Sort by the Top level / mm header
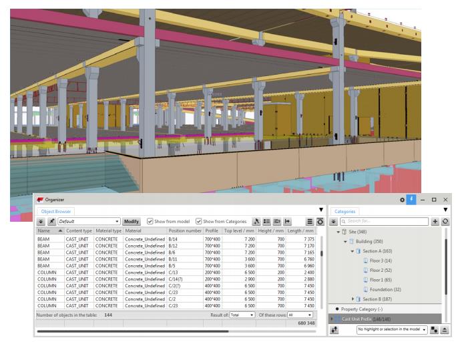The height and width of the screenshot is (342, 458). coord(239,231)
